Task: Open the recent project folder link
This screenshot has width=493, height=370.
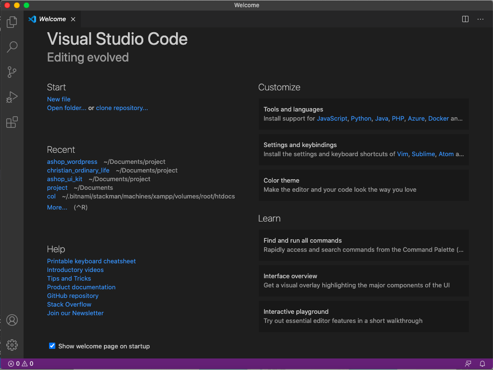Action: click(x=57, y=188)
